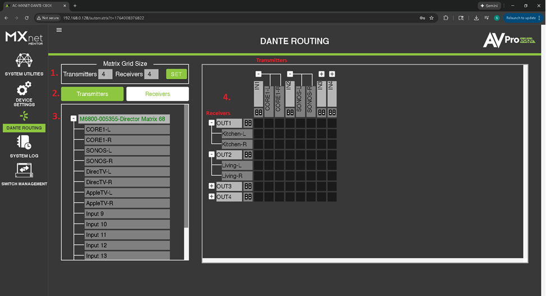Screen dimensions: 546x296
Task: Open Device Settings gear icon
Action: pyautogui.click(x=24, y=90)
